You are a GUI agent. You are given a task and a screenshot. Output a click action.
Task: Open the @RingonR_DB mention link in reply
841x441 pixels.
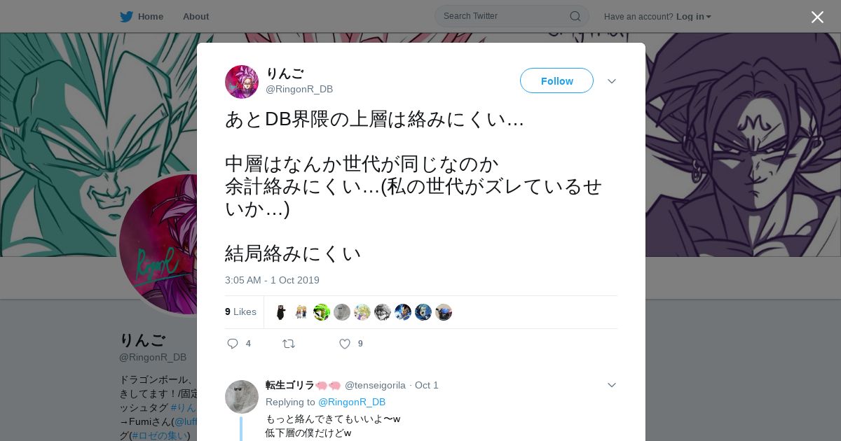tap(352, 402)
